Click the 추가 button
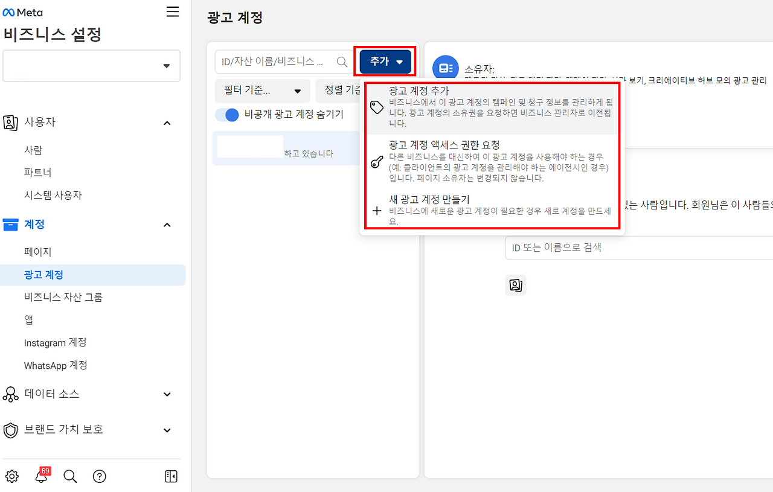 (x=384, y=61)
